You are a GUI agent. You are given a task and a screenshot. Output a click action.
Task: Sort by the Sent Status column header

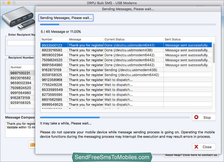(188, 39)
